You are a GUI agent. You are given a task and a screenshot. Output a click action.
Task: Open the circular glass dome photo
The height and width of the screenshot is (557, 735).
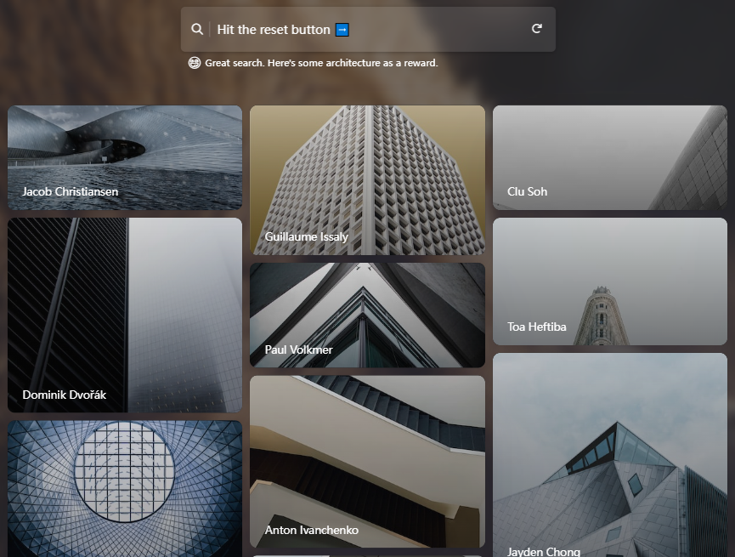point(125,488)
